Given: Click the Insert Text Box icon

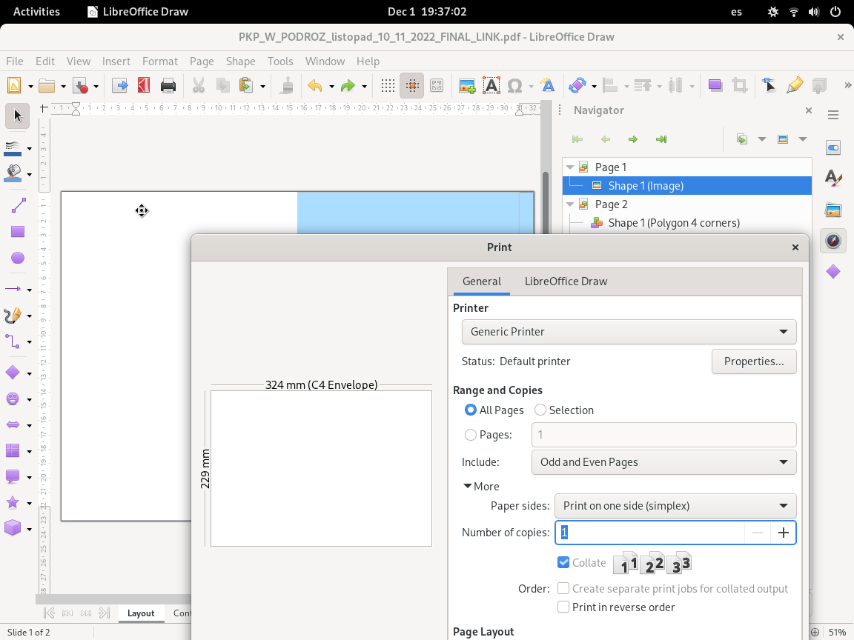Looking at the screenshot, I should point(491,85).
